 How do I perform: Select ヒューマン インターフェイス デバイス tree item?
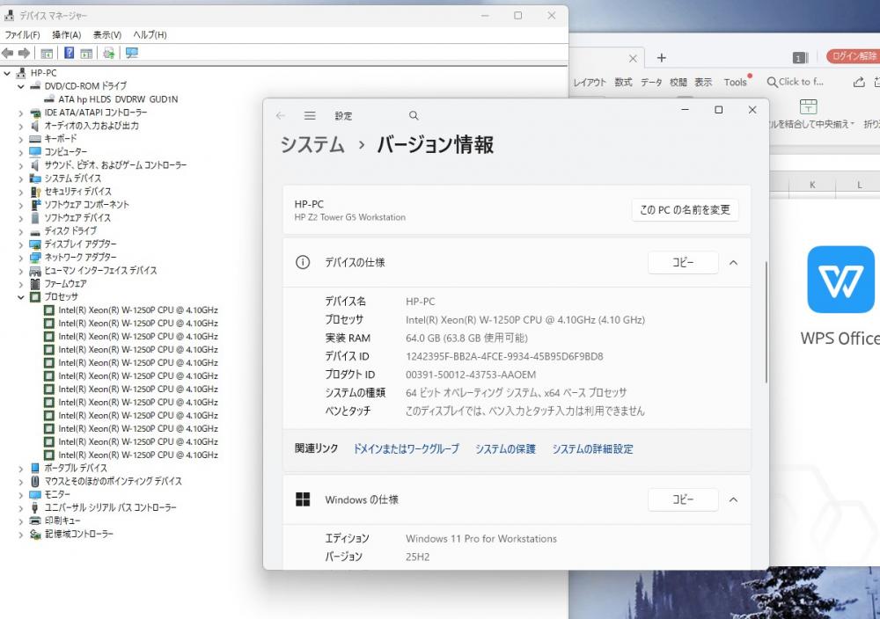[x=100, y=270]
